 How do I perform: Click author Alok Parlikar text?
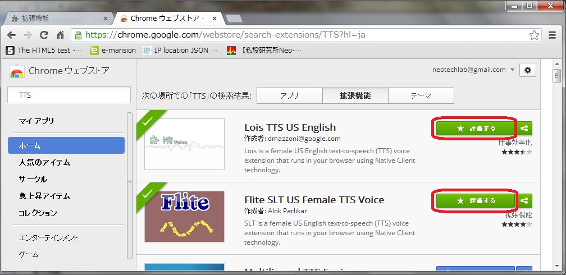click(287, 211)
